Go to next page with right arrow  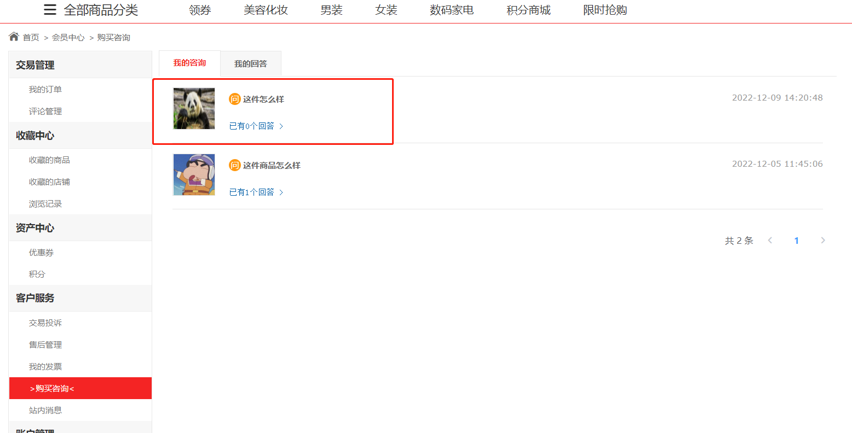tap(822, 241)
